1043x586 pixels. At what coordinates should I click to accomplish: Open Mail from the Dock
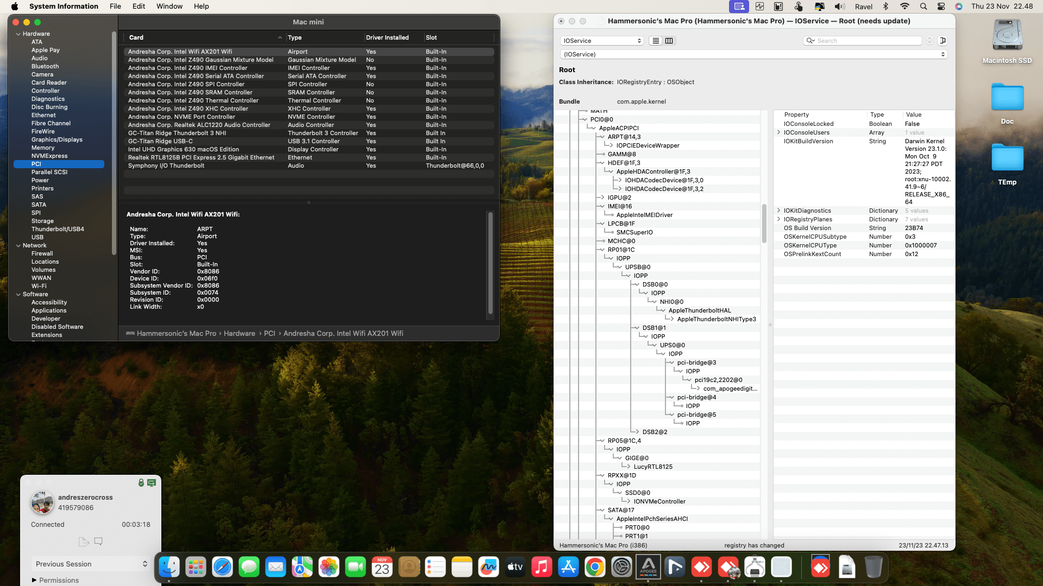click(x=275, y=568)
